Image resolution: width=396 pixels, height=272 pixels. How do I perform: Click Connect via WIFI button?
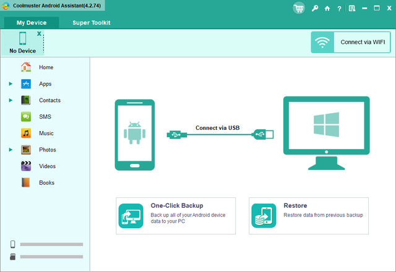(x=350, y=43)
